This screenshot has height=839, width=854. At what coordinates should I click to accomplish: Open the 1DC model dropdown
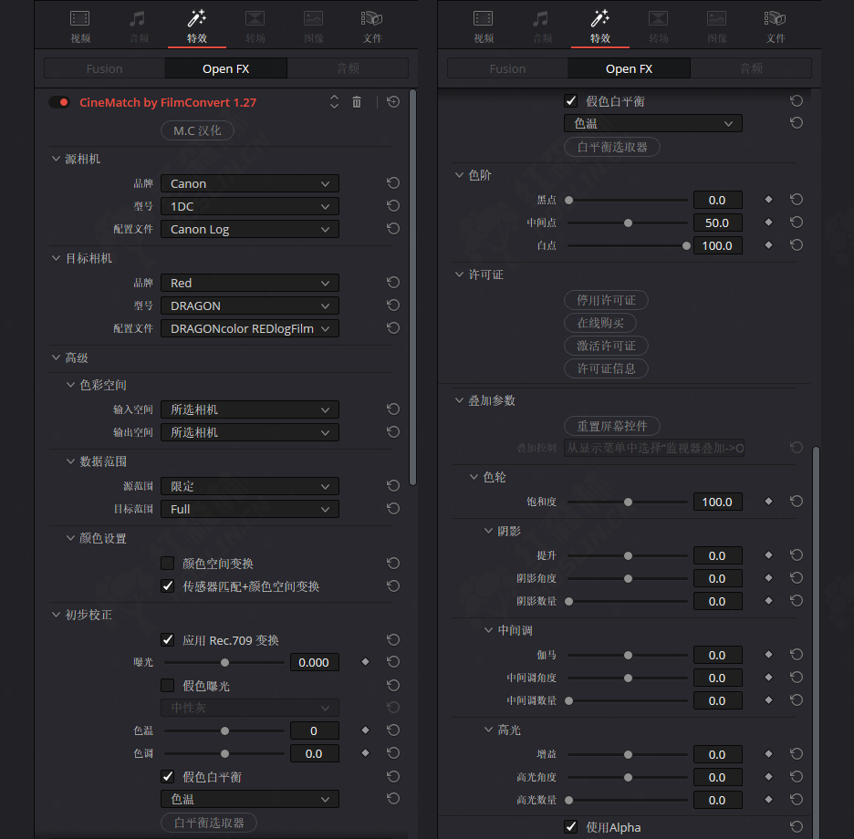click(249, 206)
